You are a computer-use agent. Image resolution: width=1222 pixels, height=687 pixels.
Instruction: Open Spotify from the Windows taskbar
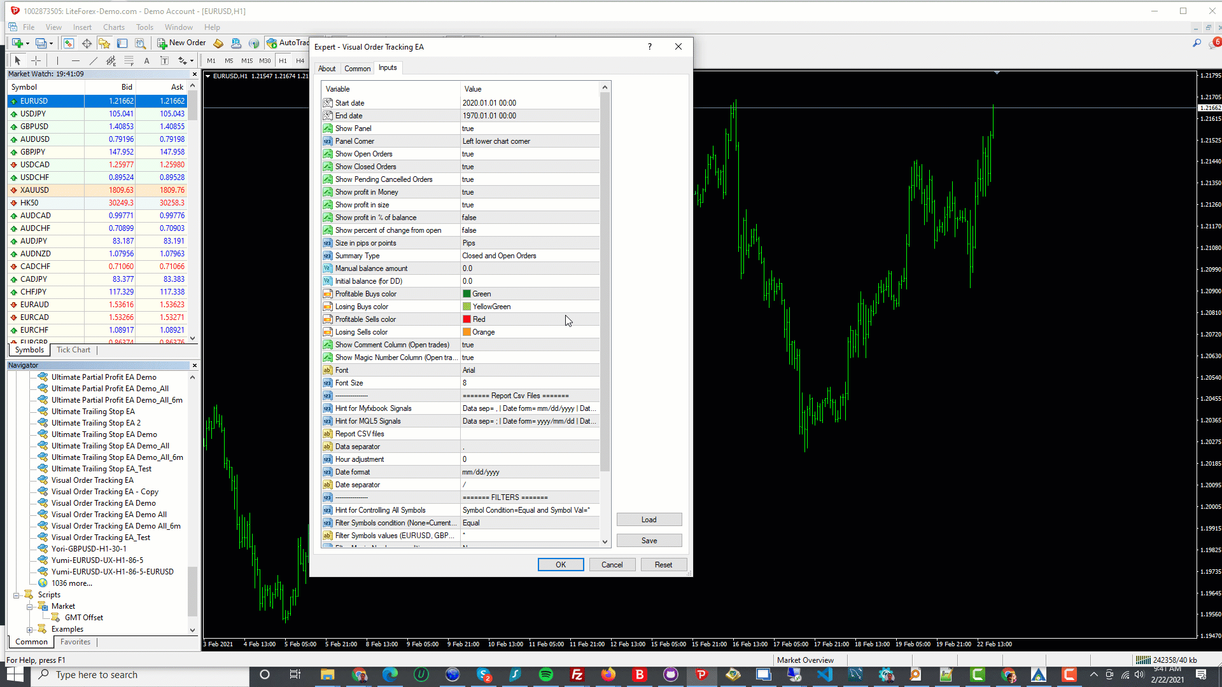[x=545, y=675]
